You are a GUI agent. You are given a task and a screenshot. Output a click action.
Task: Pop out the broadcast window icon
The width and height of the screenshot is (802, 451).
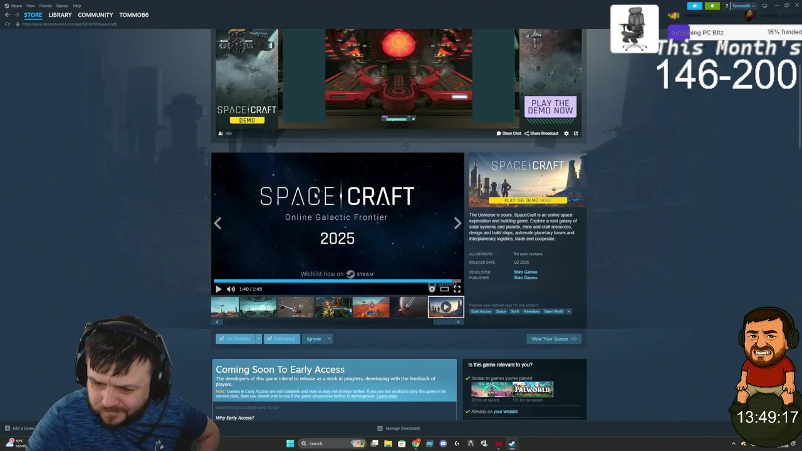pyautogui.click(x=576, y=133)
